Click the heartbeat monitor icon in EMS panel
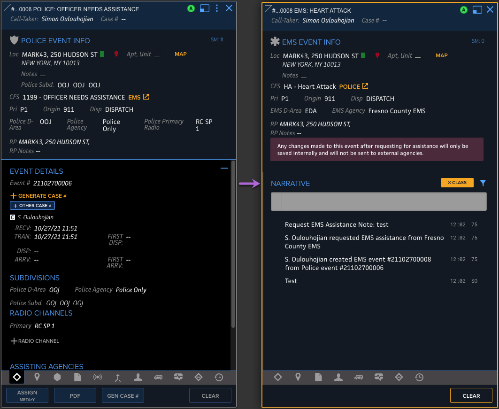499x409 pixels. (379, 377)
